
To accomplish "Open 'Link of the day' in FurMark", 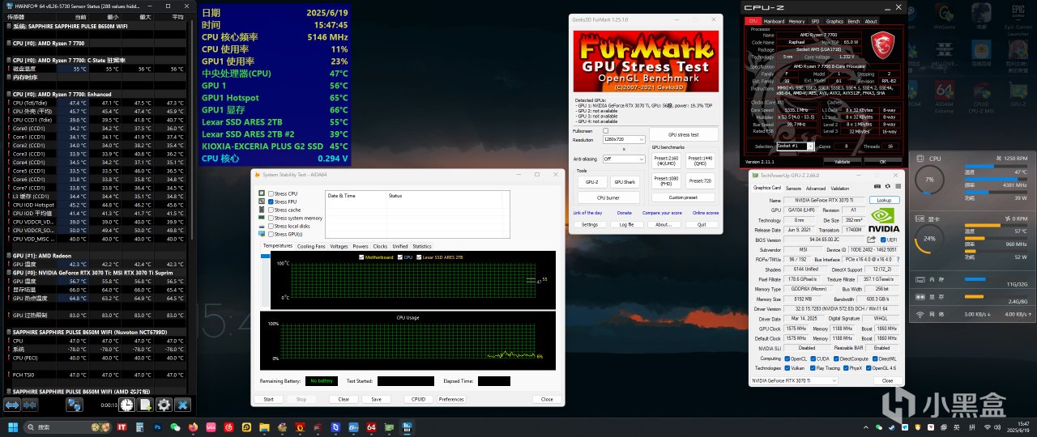I will 587,213.
